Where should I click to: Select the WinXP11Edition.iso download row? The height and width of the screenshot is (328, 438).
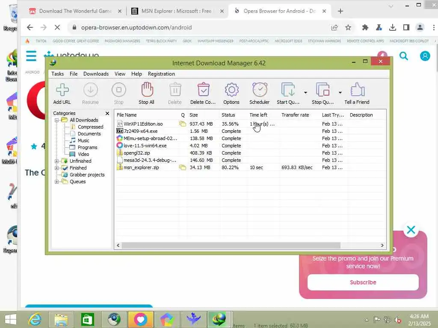[250, 124]
